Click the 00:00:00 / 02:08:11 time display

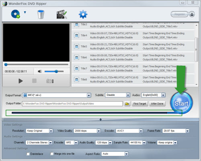[x=16, y=71]
